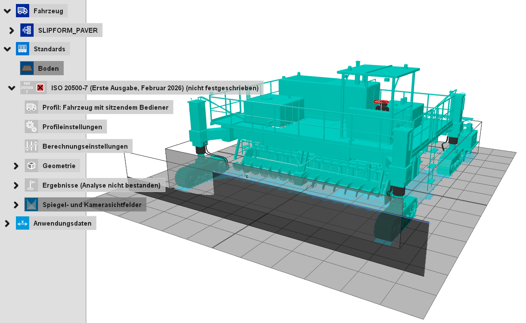Click the SLIPFORM_PAVER assembly icon

click(x=27, y=30)
